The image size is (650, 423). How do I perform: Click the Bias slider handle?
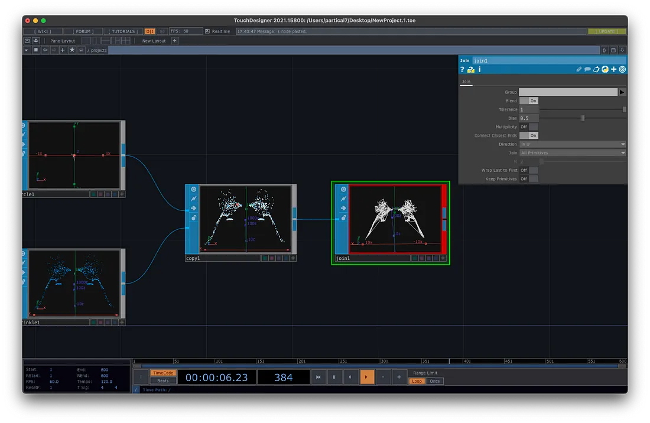[583, 118]
